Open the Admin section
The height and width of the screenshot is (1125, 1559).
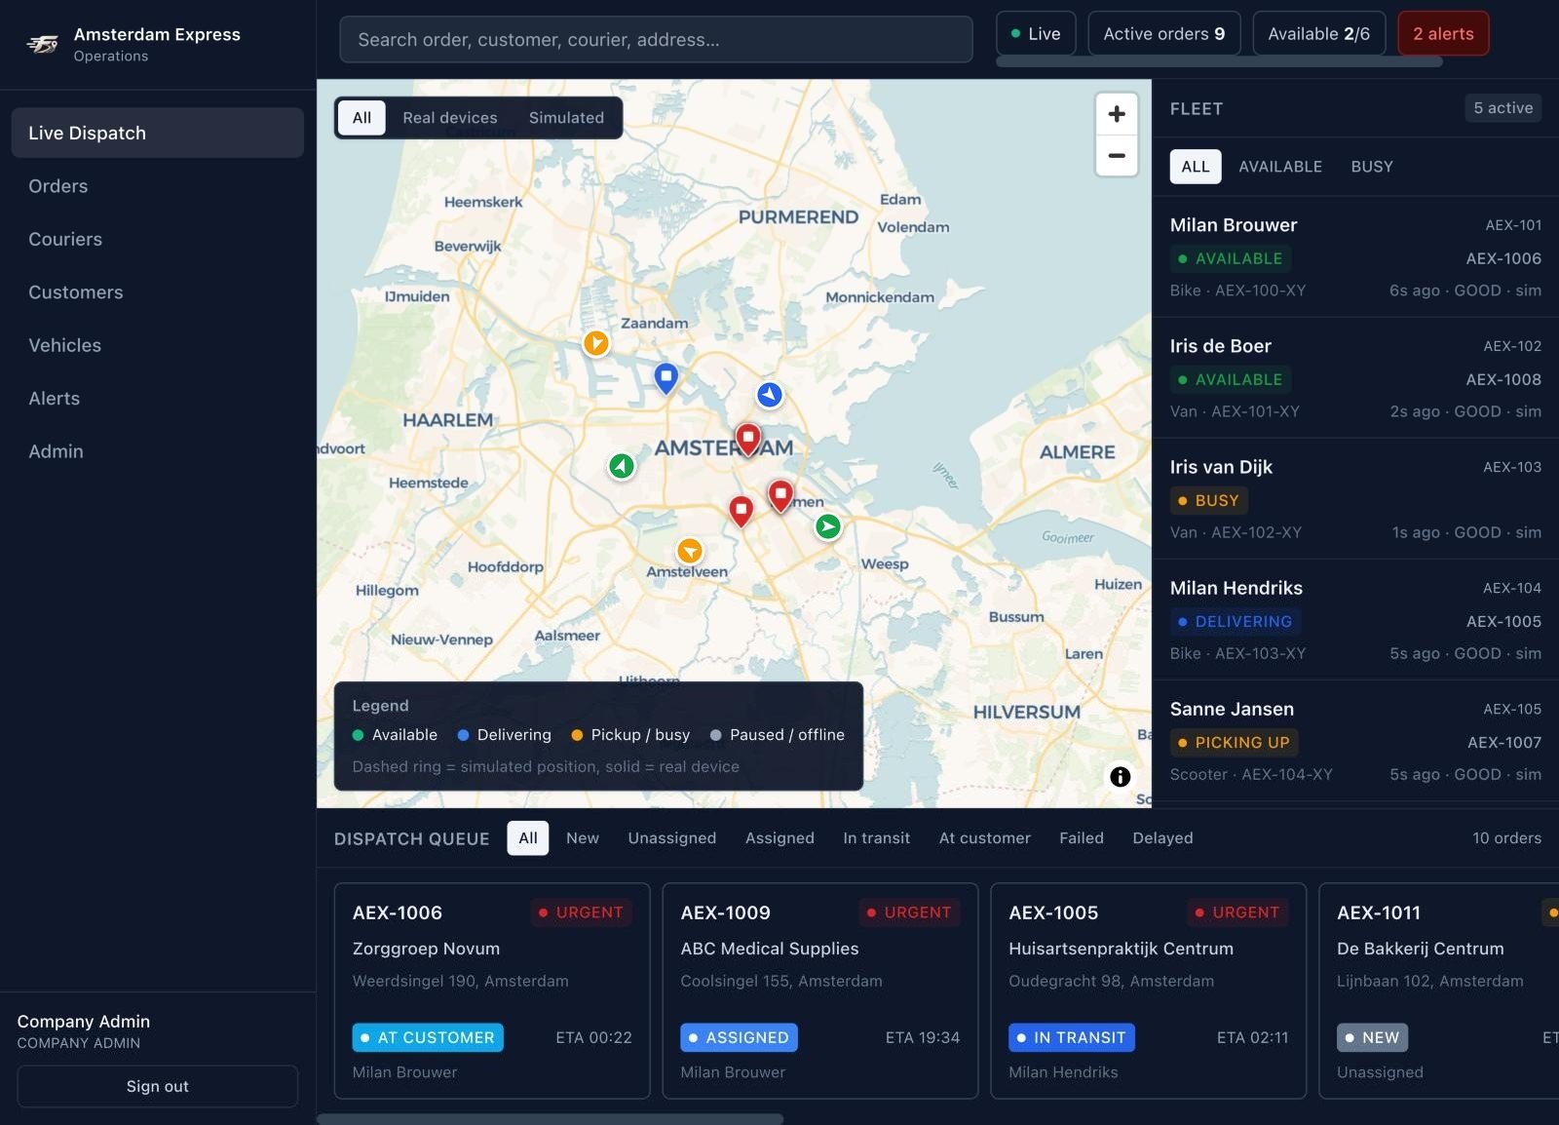point(158,451)
